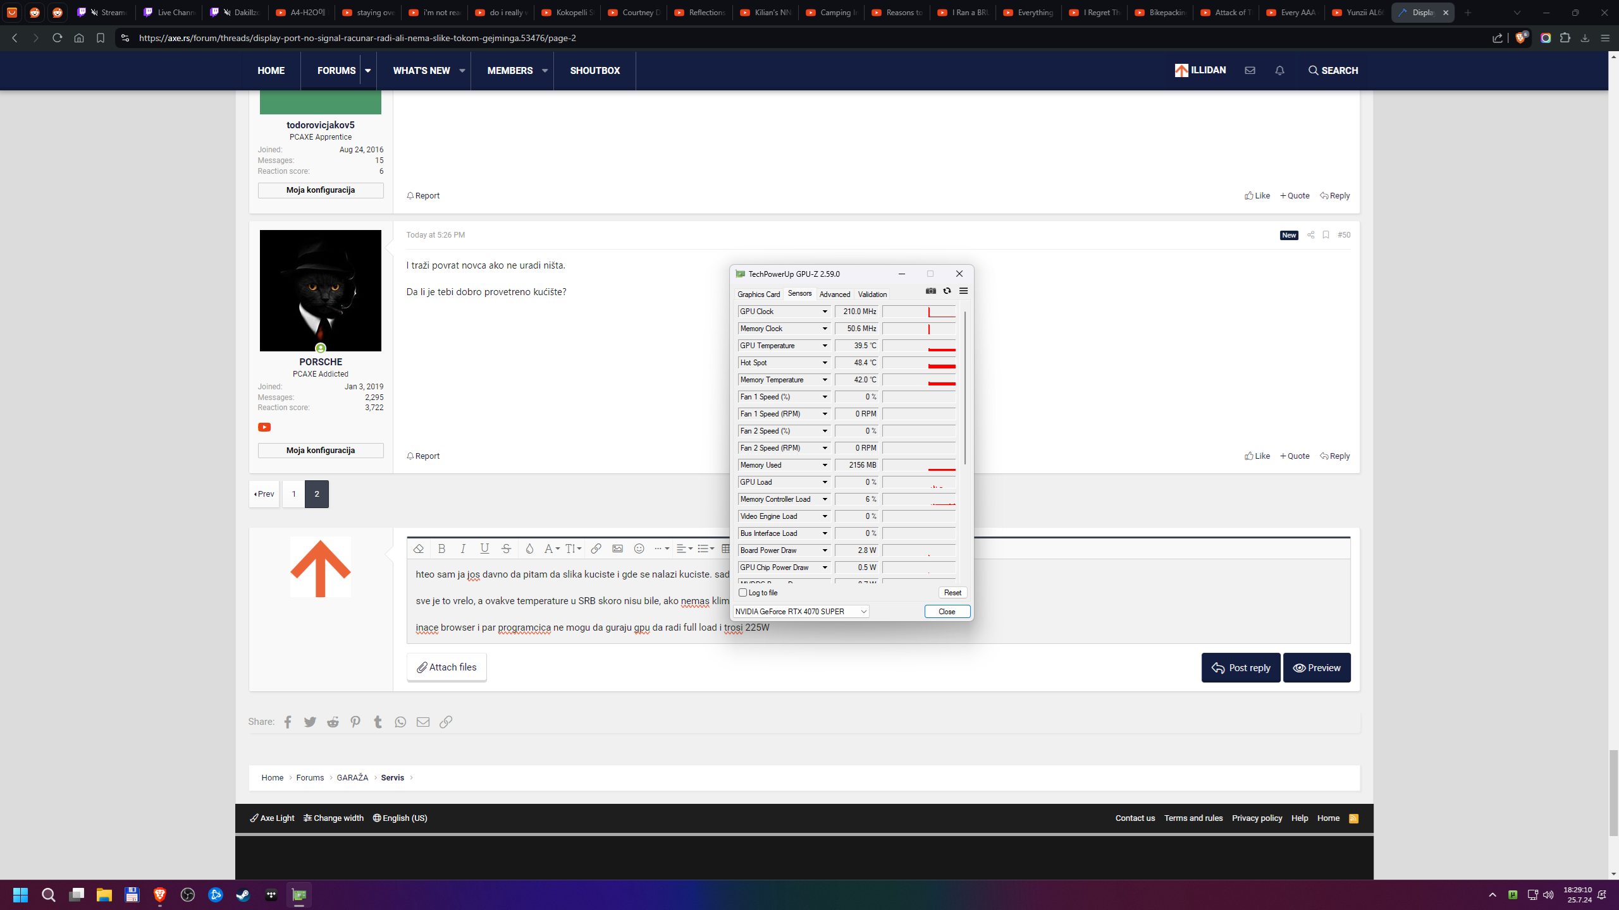Screen dimensions: 1619x910
Task: Click the remove formatting eraser icon
Action: click(x=418, y=549)
